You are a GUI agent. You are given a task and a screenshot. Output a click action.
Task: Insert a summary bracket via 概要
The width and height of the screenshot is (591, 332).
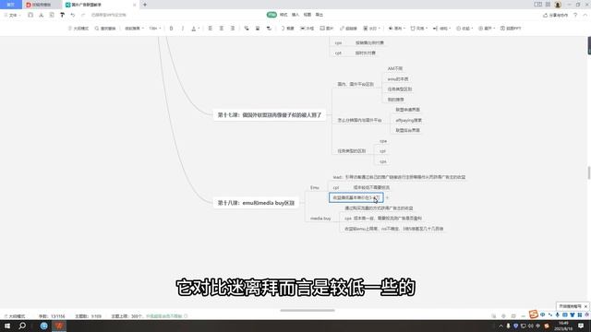tap(287, 29)
